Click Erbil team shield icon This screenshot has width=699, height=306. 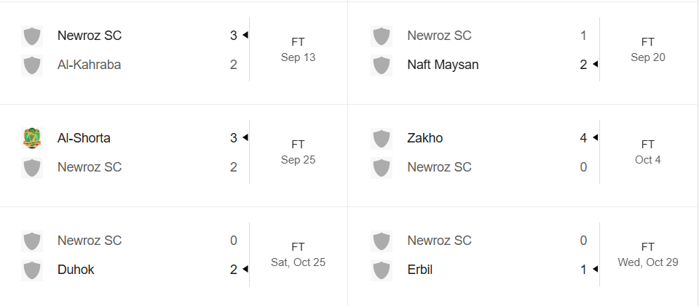382,270
